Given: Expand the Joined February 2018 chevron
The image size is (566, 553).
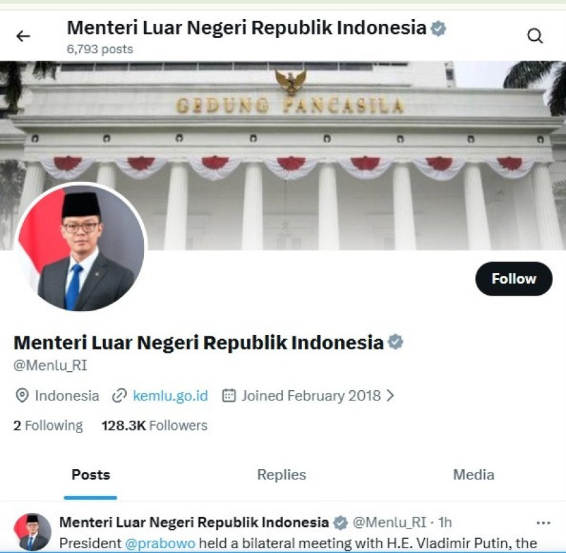Looking at the screenshot, I should coord(390,396).
